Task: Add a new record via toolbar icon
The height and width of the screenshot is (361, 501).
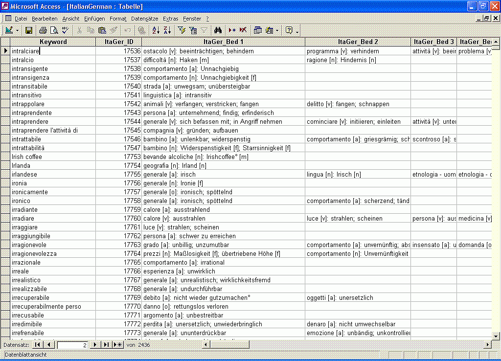Action: [x=232, y=30]
